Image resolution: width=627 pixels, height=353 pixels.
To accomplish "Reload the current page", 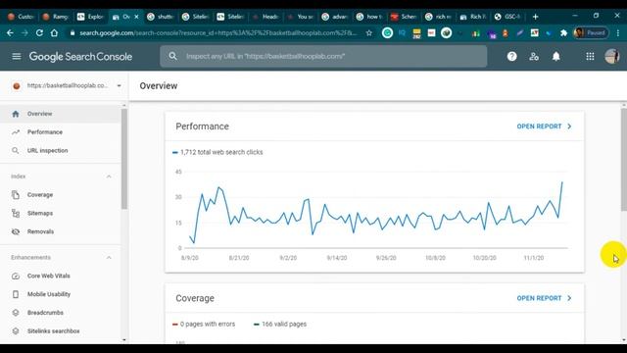I will (x=39, y=33).
